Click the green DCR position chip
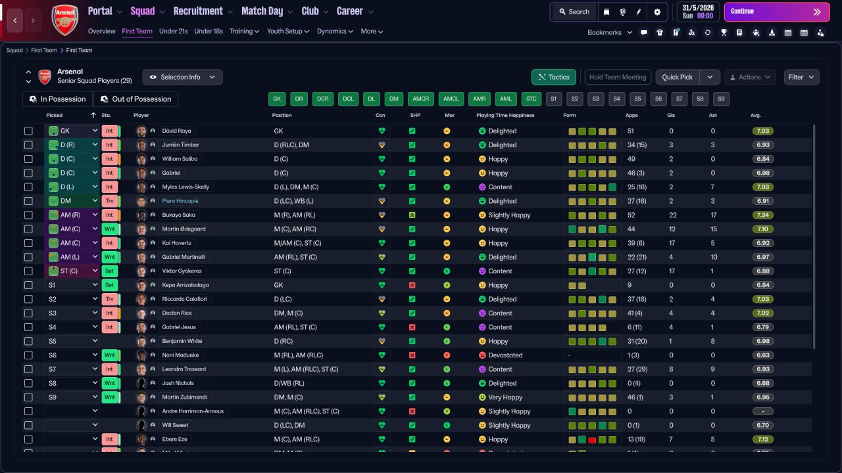This screenshot has width=842, height=473. click(322, 99)
